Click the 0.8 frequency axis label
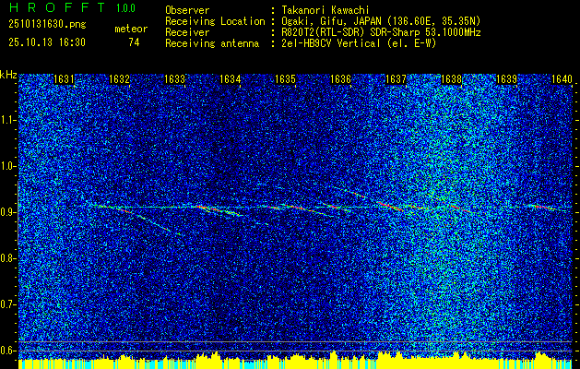 [x=8, y=258]
